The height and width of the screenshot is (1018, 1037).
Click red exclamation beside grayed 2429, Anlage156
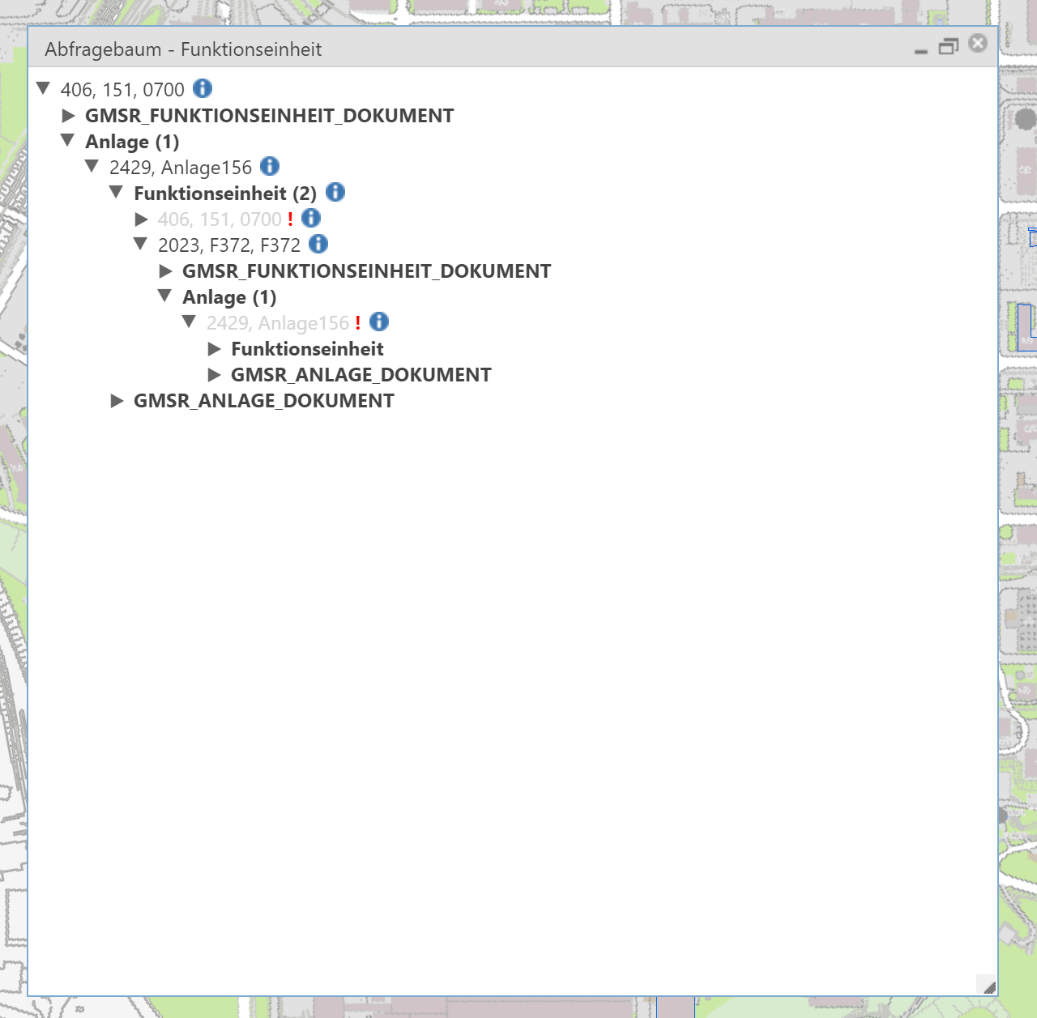(357, 322)
